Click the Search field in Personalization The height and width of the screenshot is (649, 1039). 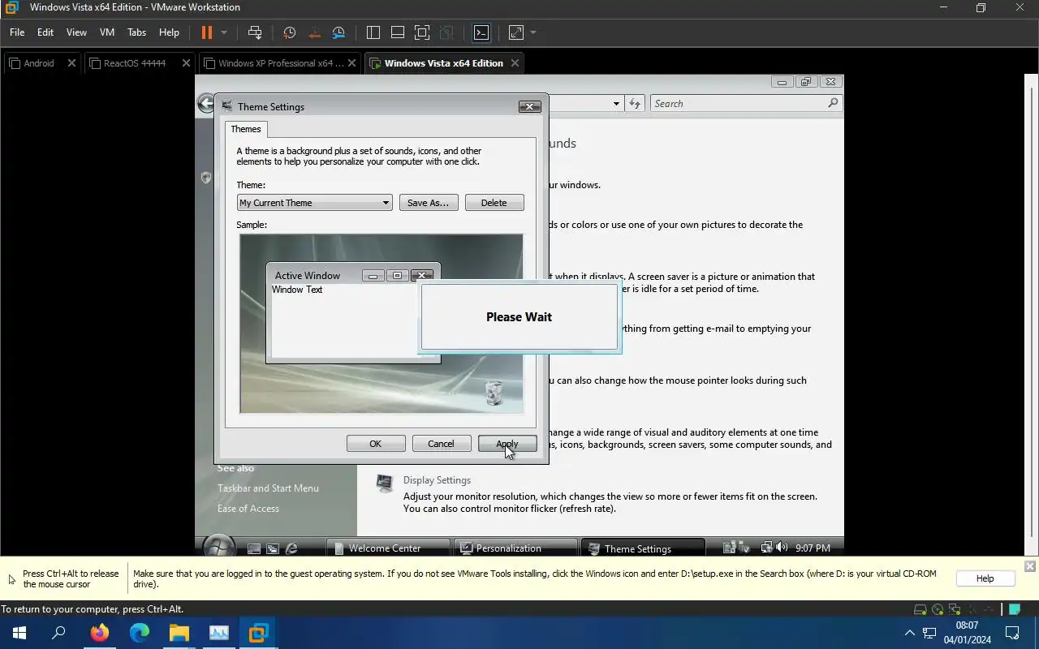coord(745,104)
